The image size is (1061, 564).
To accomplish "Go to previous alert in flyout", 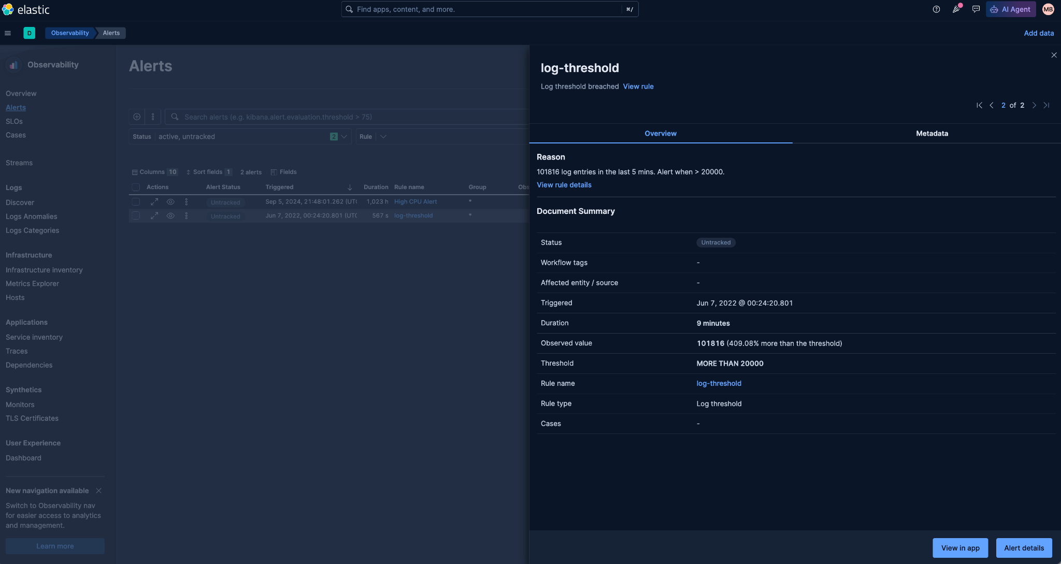I will [992, 105].
